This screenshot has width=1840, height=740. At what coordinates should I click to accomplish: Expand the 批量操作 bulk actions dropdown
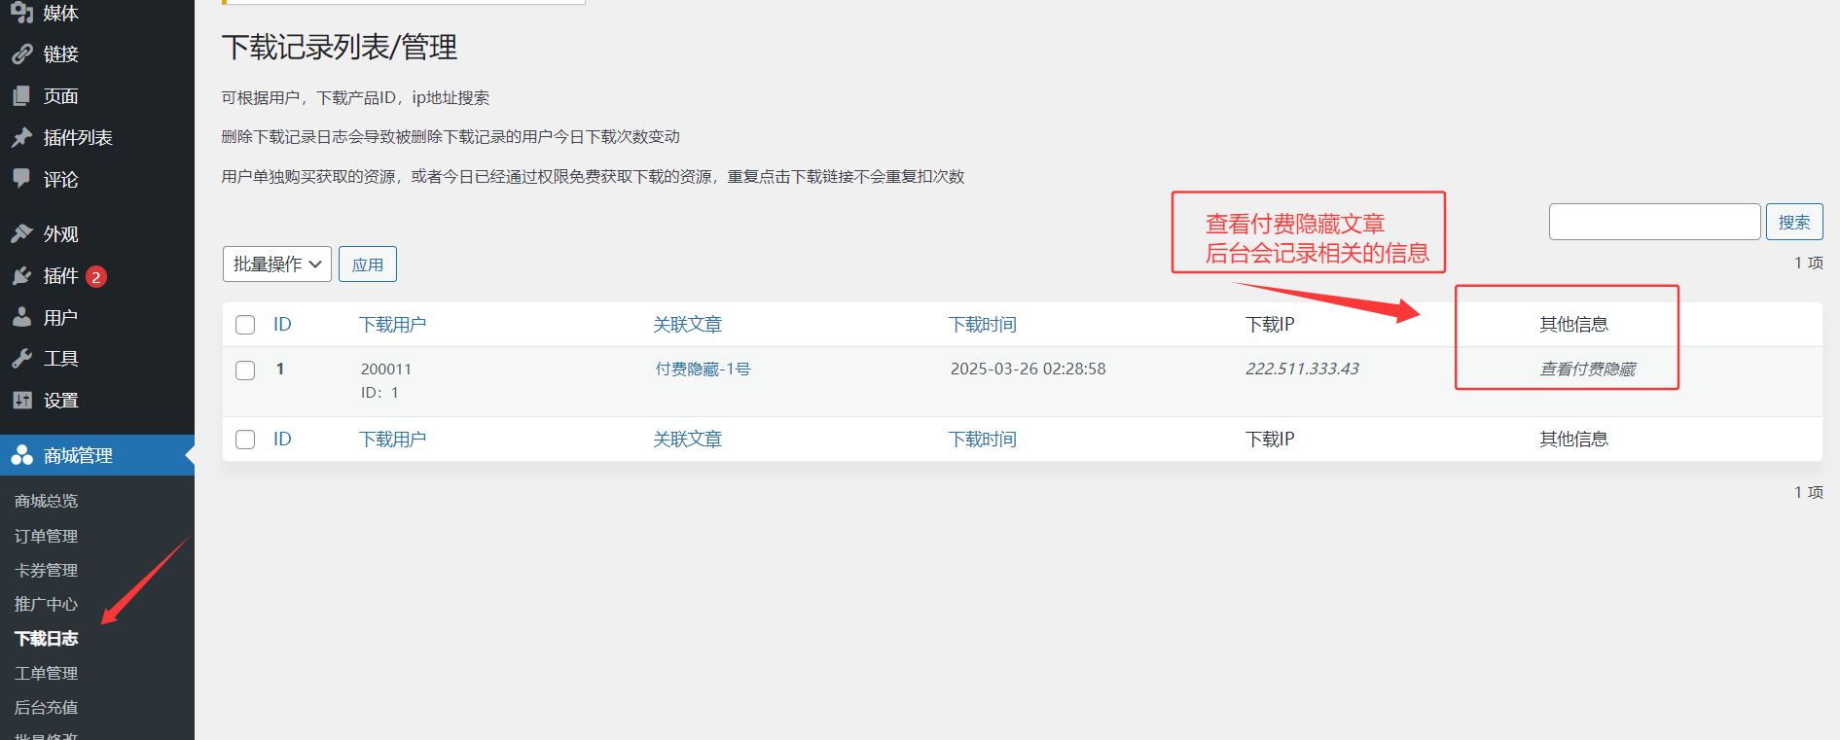(x=277, y=264)
